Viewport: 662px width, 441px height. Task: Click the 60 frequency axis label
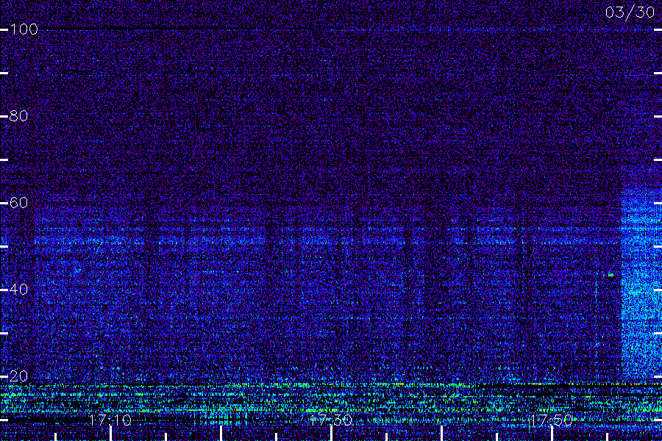[18, 203]
